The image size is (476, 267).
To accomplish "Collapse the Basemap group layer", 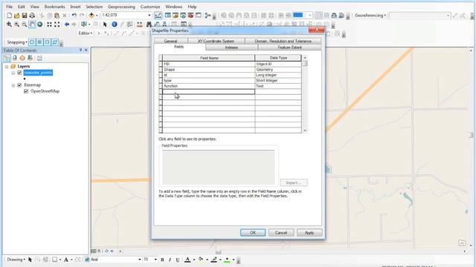I will 13,85.
